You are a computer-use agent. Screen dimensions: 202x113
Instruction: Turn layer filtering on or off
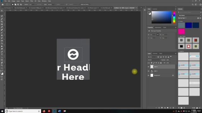click(171, 56)
